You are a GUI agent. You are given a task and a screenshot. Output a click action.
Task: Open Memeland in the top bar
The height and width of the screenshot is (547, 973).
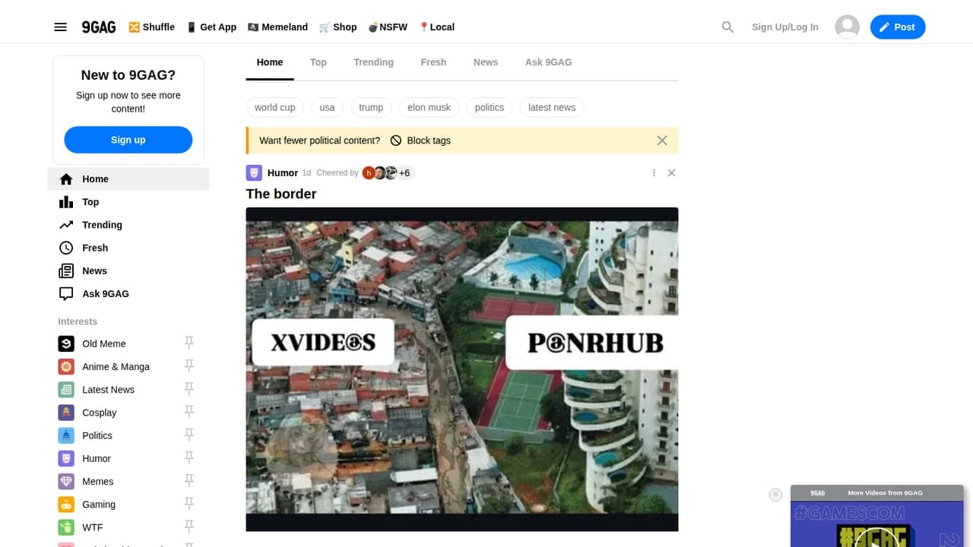277,27
